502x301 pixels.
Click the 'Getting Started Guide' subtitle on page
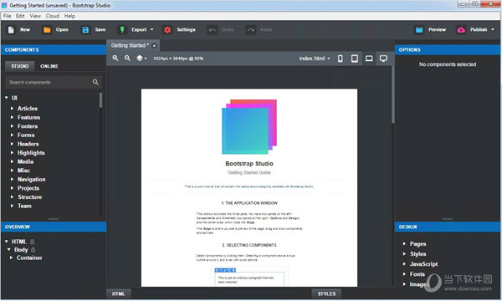[x=249, y=172]
